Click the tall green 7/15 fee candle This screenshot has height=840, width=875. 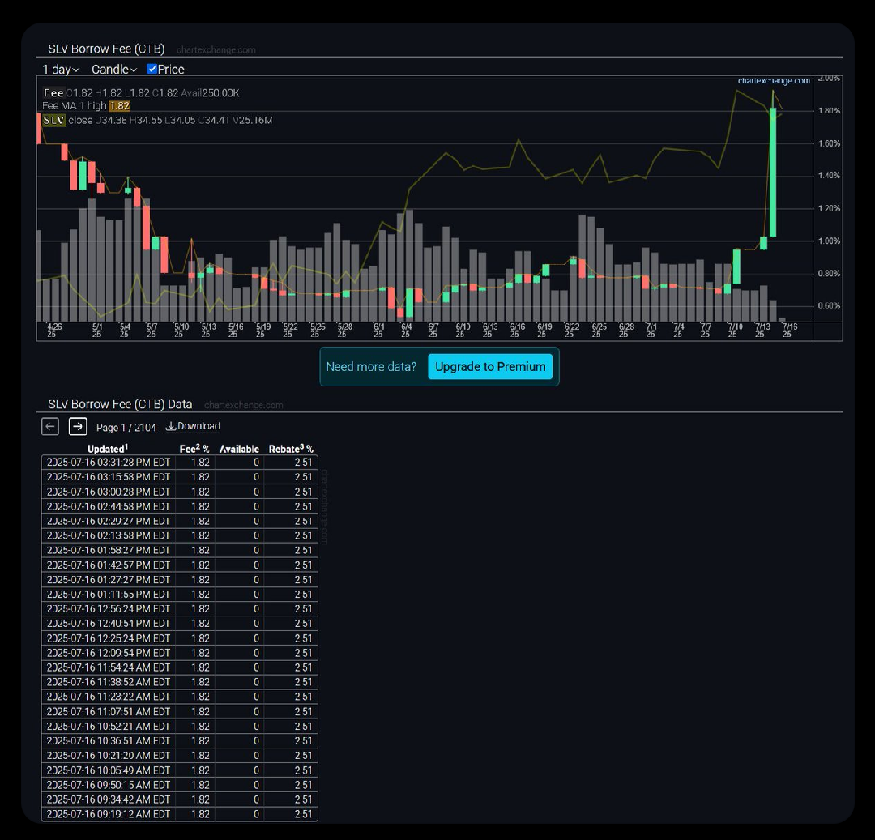pyautogui.click(x=773, y=173)
